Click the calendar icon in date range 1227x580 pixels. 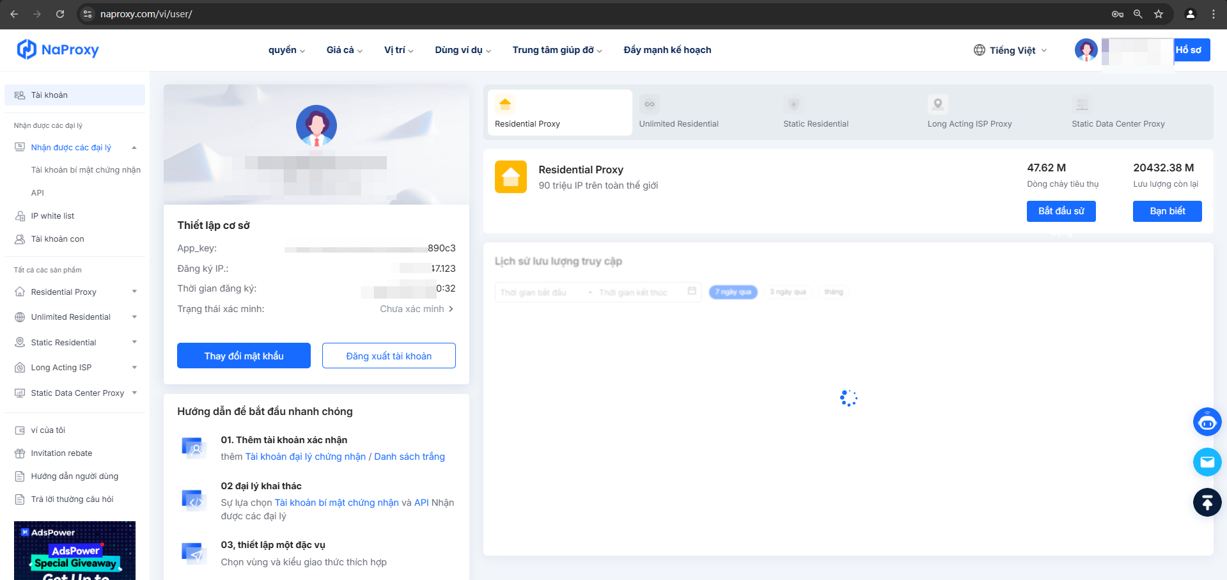692,291
